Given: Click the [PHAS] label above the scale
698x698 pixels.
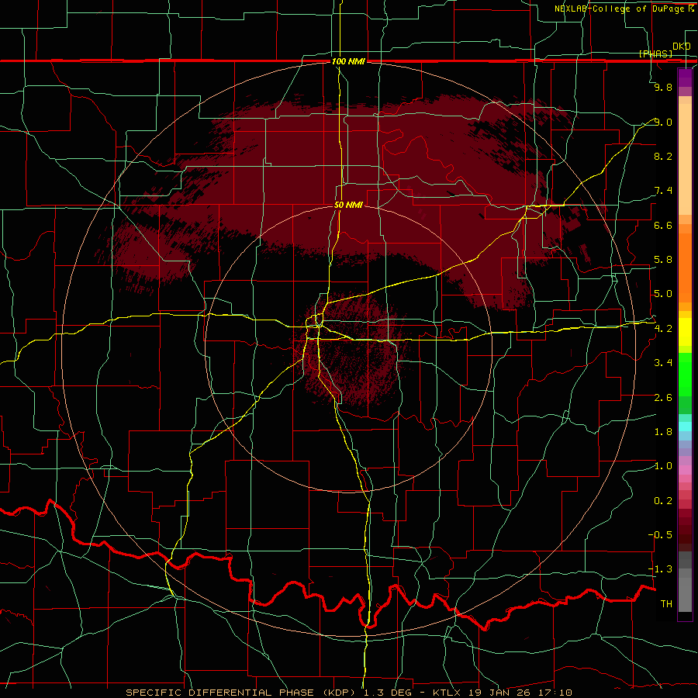Looking at the screenshot, I should (655, 54).
